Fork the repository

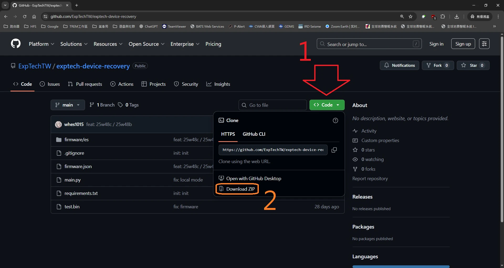[438, 65]
